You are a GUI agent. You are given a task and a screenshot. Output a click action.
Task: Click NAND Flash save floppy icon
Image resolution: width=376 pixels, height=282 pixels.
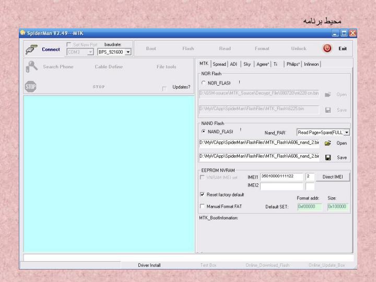click(x=328, y=157)
